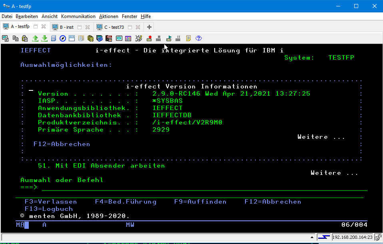Close the B - inst tab
Image resolution: width=383 pixels, height=244 pixels.
88,27
